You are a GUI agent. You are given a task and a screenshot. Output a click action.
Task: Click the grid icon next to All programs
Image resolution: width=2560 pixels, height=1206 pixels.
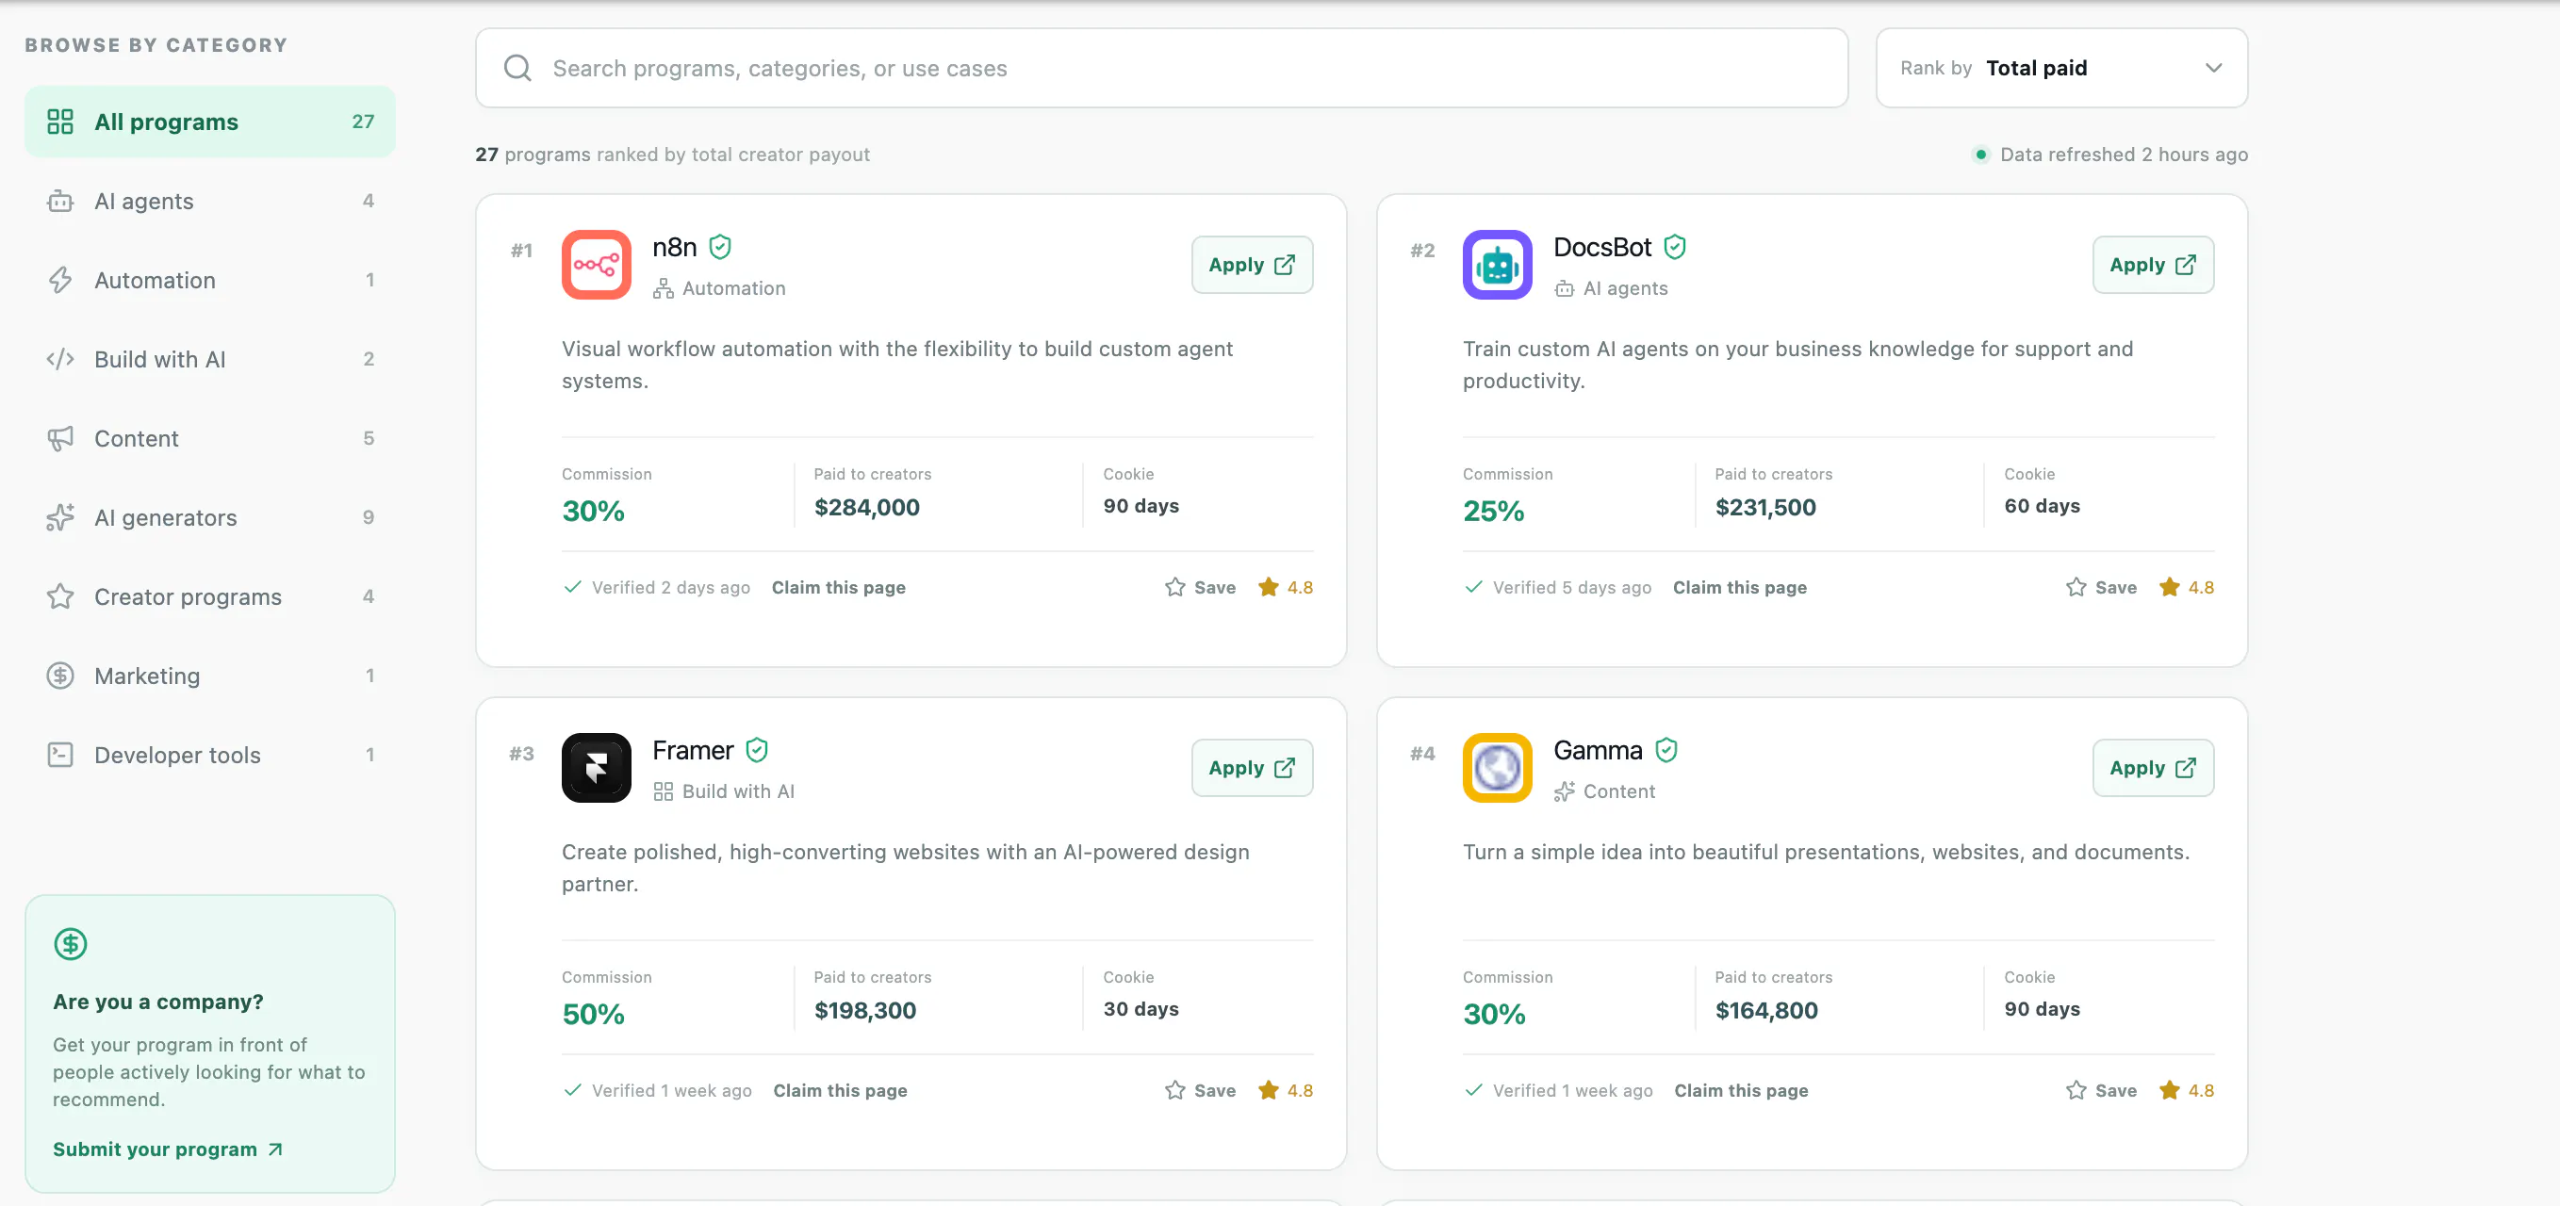(60, 122)
